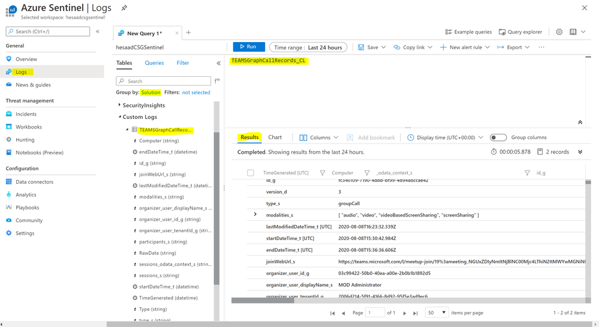Click the tables Search field
The height and width of the screenshot is (327, 599).
pos(163,81)
